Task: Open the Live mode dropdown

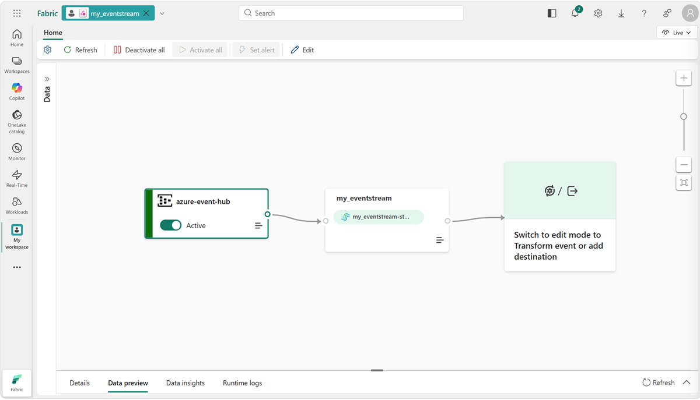Action: point(677,33)
